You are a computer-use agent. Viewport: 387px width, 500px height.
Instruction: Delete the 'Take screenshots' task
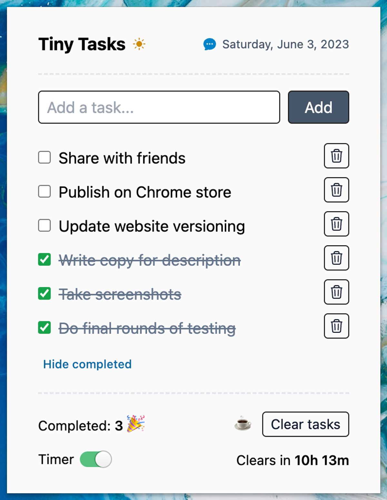(x=337, y=292)
